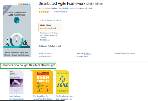
Task: Click the five-star rating icon
Action: click(44, 12)
